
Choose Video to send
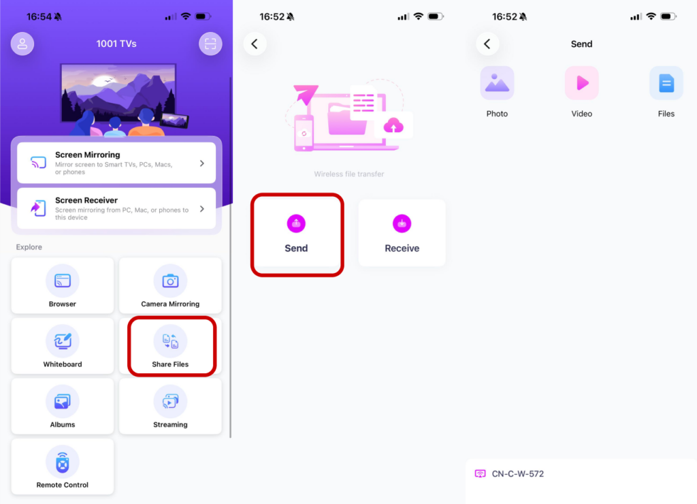tap(581, 92)
